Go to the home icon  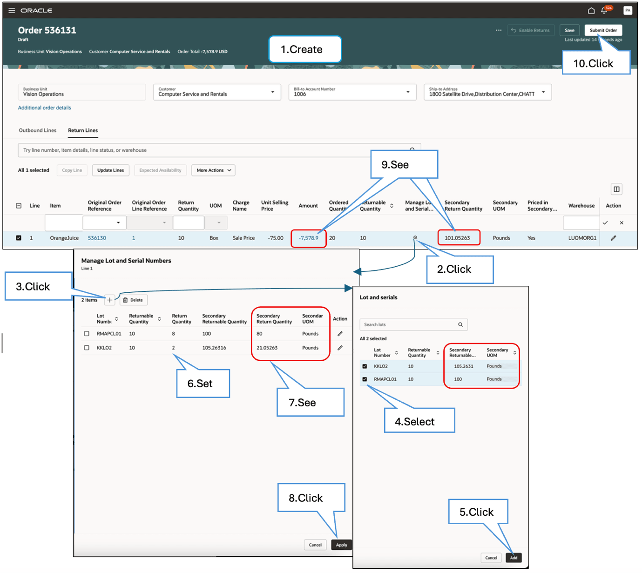click(591, 10)
